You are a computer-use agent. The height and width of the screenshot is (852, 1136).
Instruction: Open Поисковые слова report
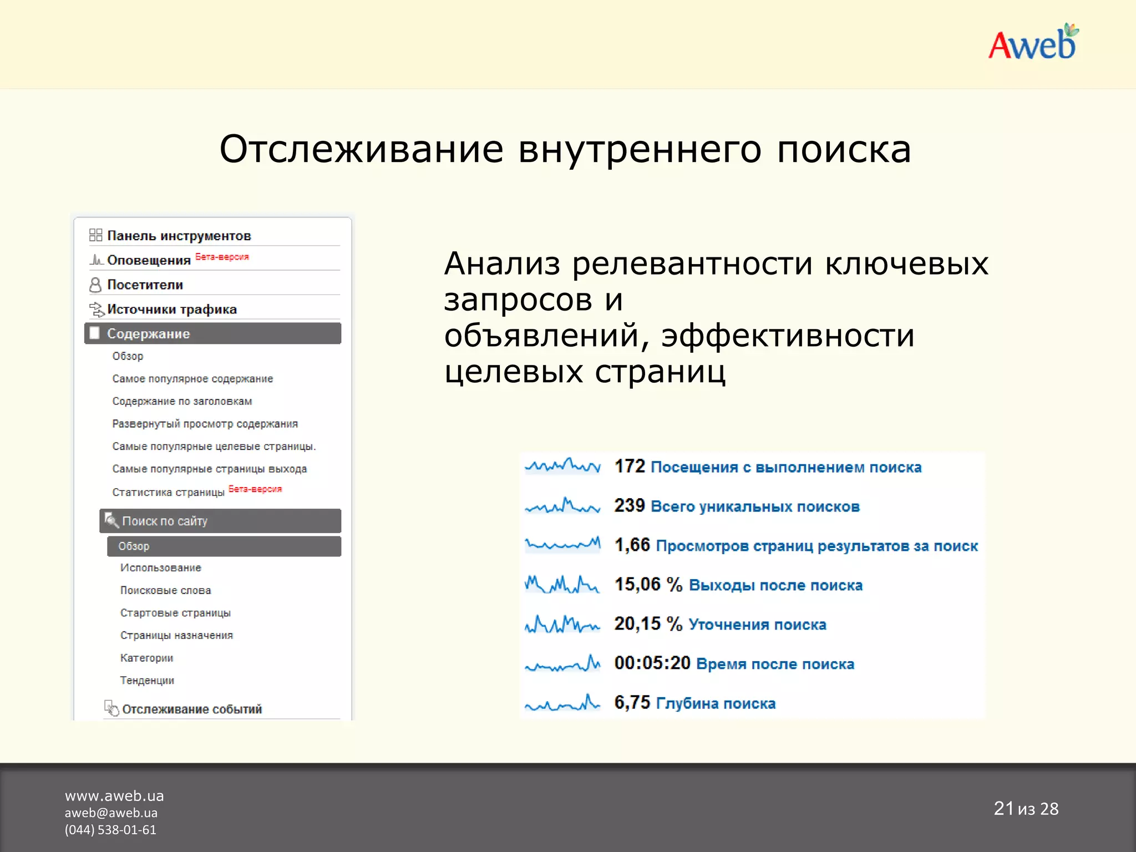tap(166, 590)
